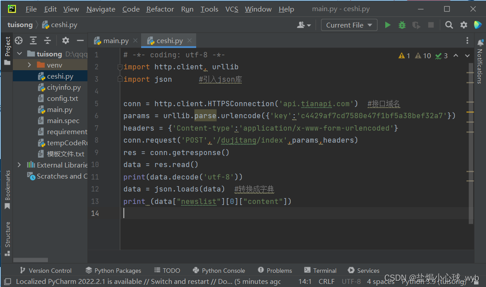
Task: Open Notifications bell on right sidebar
Action: 480,43
